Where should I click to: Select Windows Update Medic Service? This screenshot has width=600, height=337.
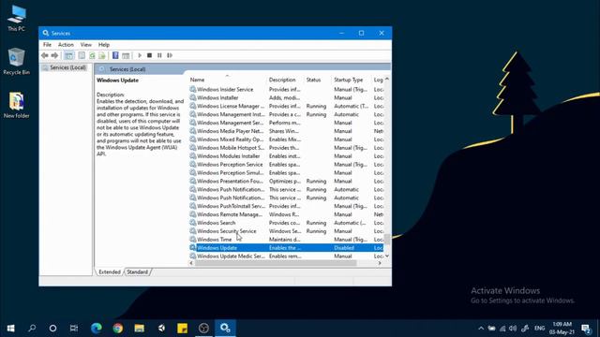[286, 256]
